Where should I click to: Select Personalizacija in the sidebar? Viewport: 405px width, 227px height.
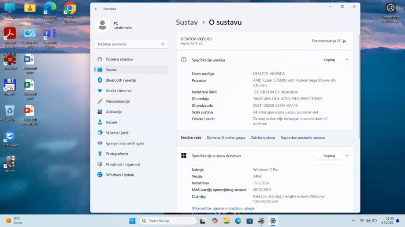point(118,101)
